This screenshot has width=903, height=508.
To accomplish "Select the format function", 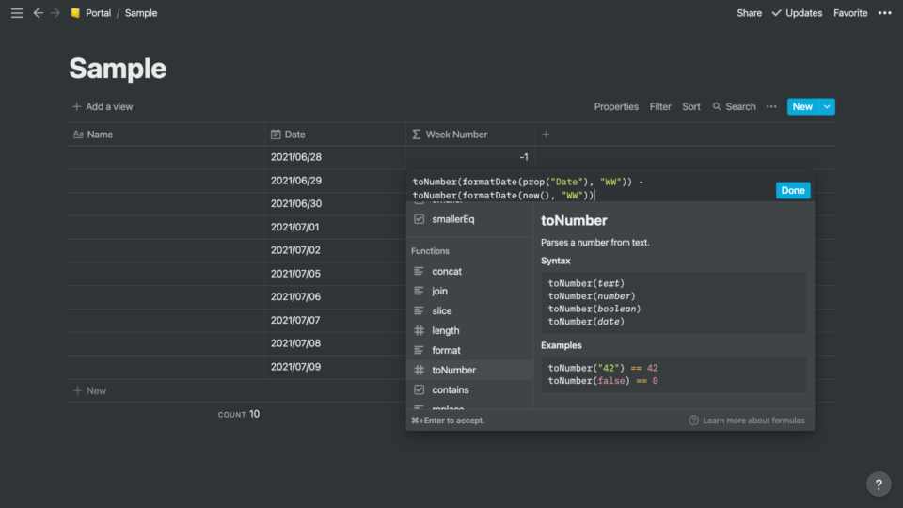I will pos(469,350).
